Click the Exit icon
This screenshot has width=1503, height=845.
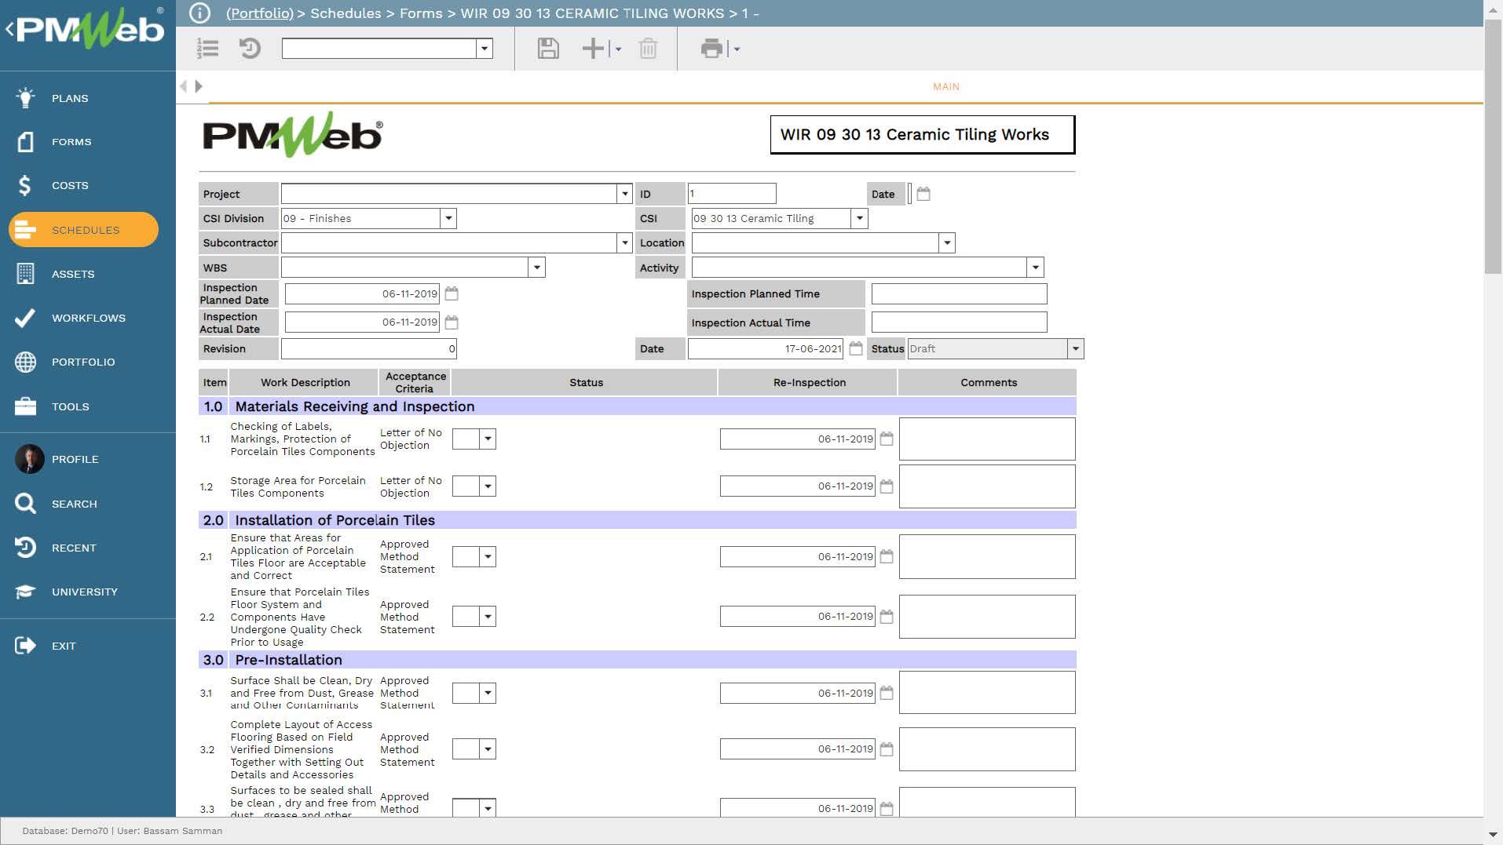[x=25, y=646]
